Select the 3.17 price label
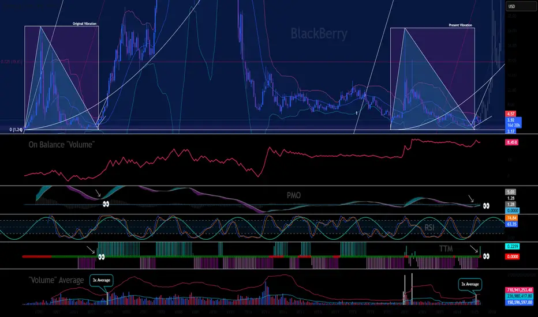The width and height of the screenshot is (538, 317). (510, 131)
